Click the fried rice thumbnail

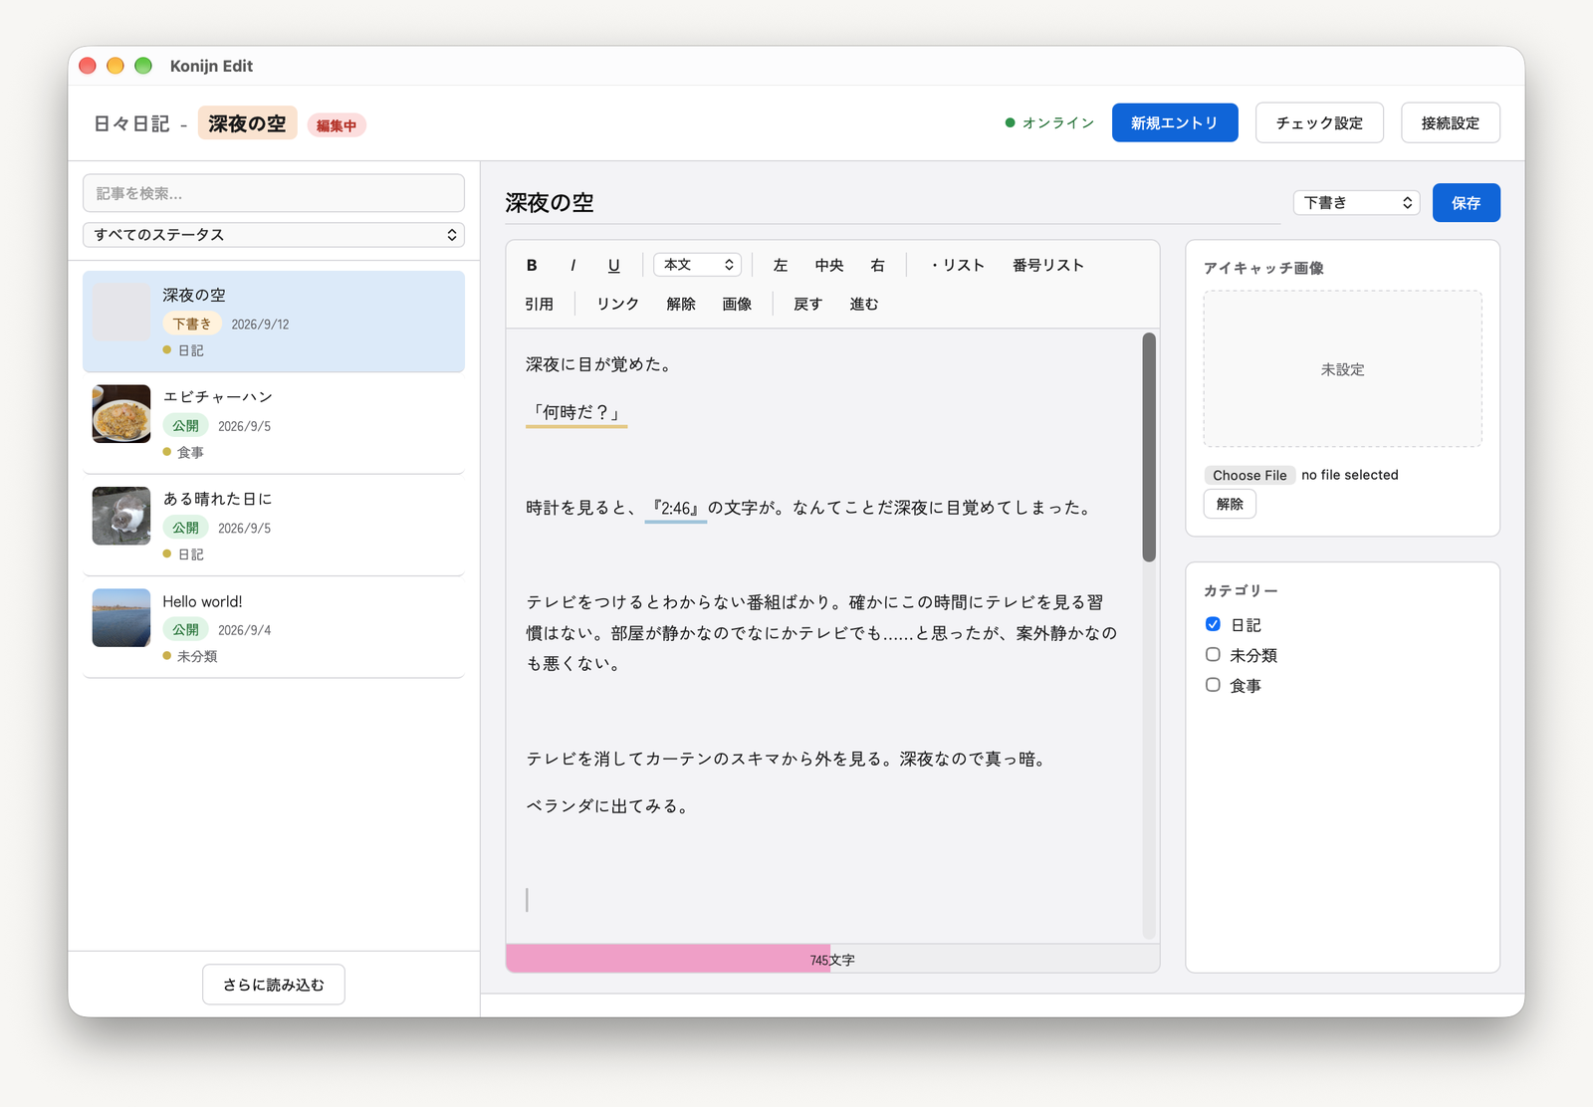121,414
